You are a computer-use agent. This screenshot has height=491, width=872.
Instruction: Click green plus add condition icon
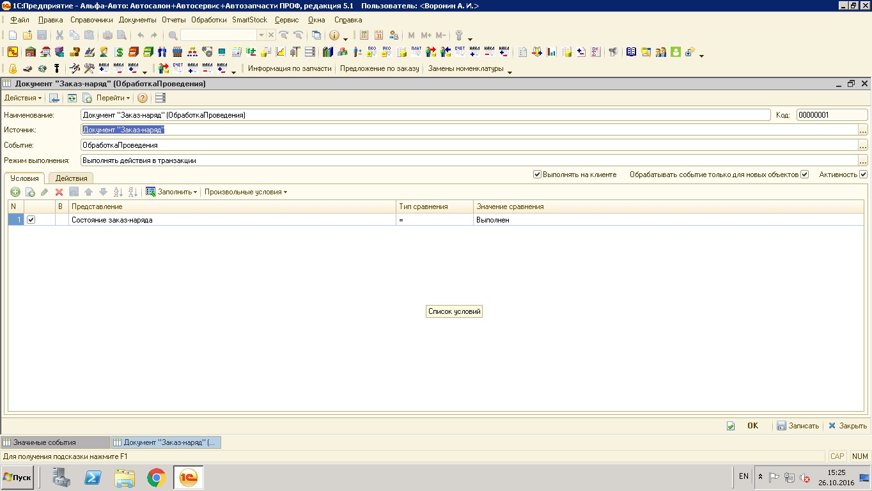click(15, 192)
